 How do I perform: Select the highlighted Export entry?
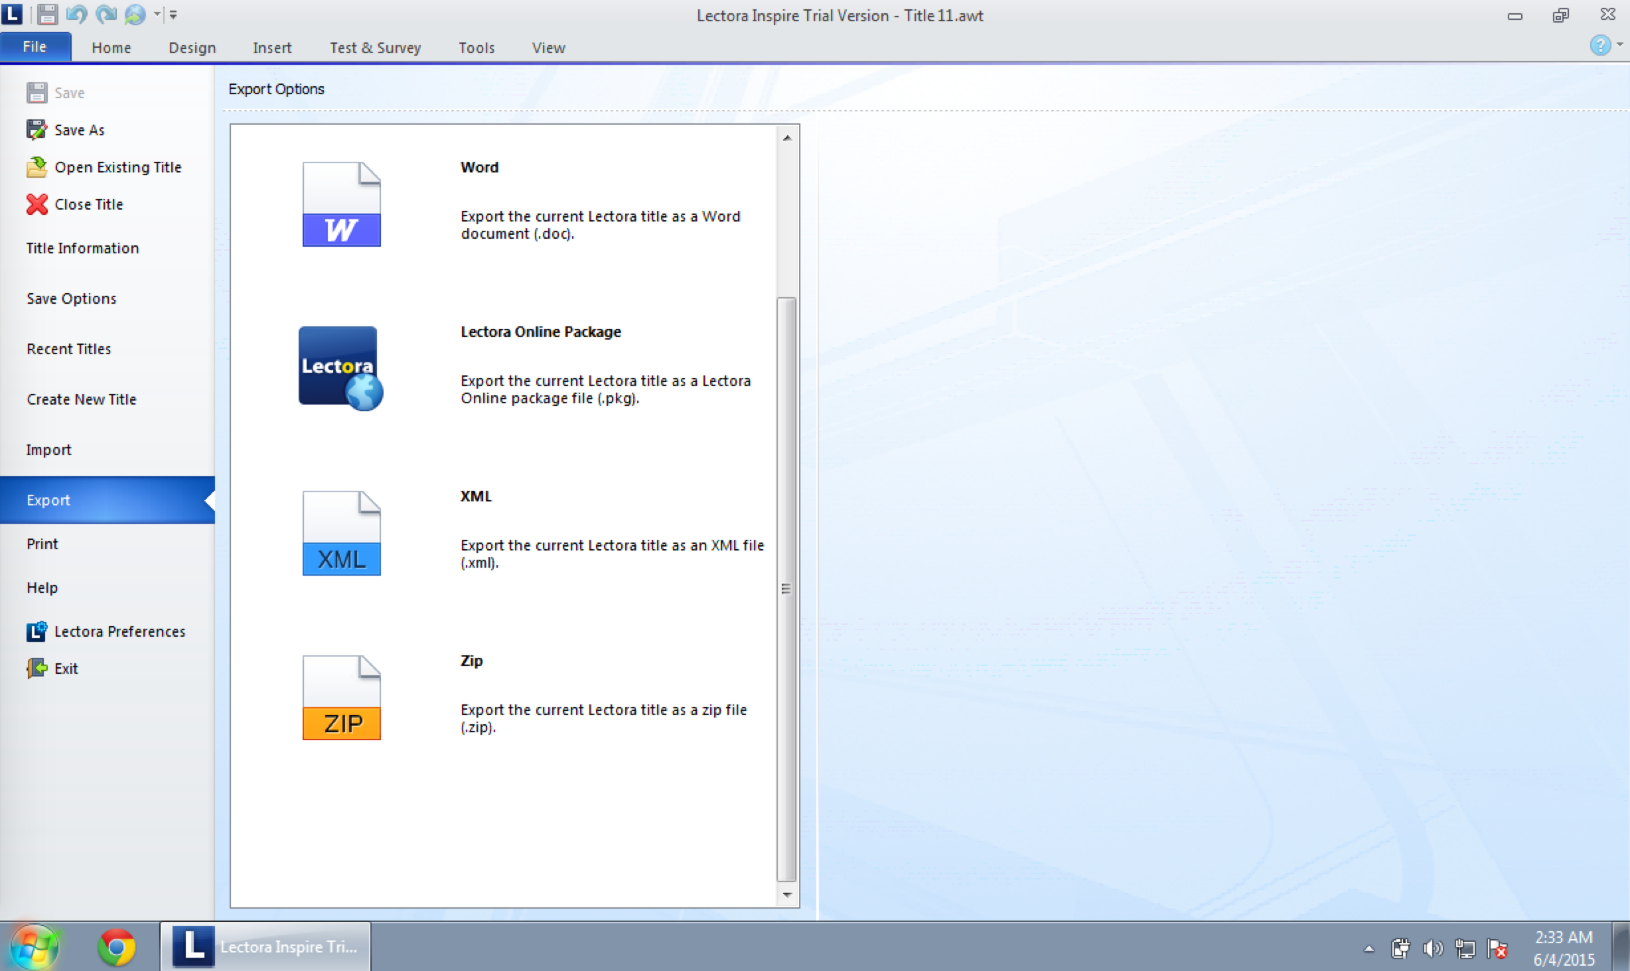coord(108,500)
